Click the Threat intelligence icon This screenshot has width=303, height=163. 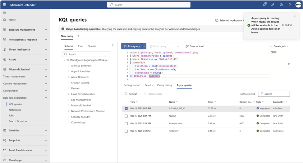click(5, 49)
